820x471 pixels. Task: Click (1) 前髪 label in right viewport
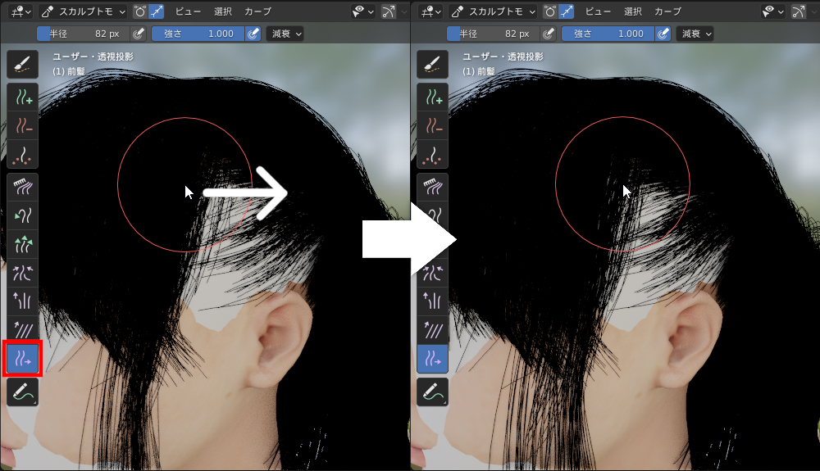[479, 71]
